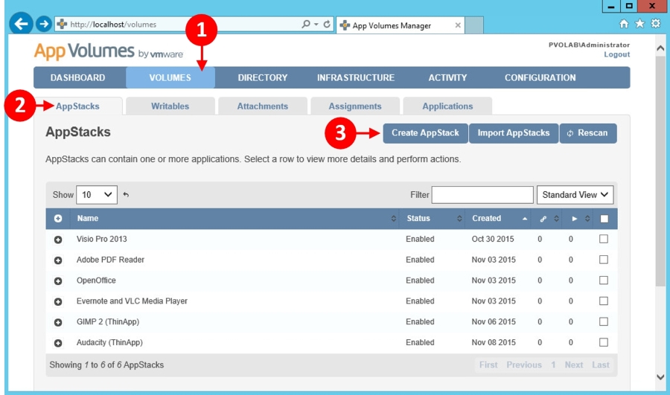Click the Rescan button

(x=588, y=133)
